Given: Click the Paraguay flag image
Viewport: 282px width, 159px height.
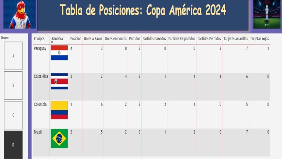Looking at the screenshot, I should 59,53.
